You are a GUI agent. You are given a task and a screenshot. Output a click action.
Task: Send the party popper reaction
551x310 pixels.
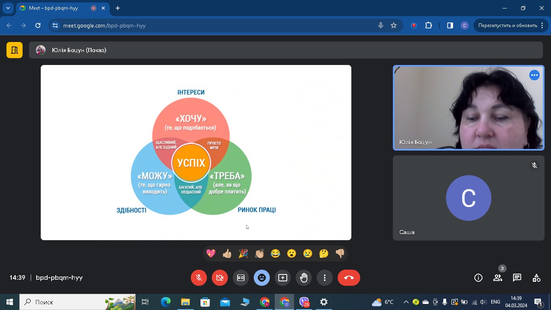243,253
